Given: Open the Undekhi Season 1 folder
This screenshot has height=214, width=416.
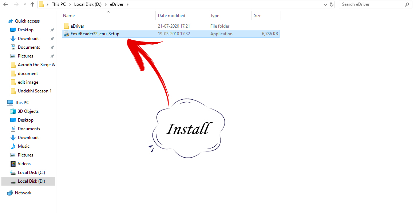Looking at the screenshot, I should click(x=35, y=91).
